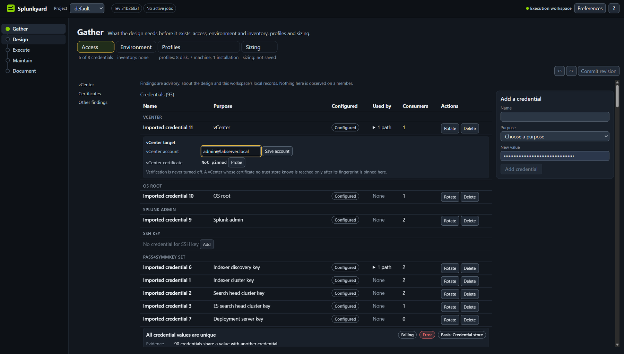Add a credential for SSH key
The width and height of the screenshot is (624, 354).
(207, 244)
